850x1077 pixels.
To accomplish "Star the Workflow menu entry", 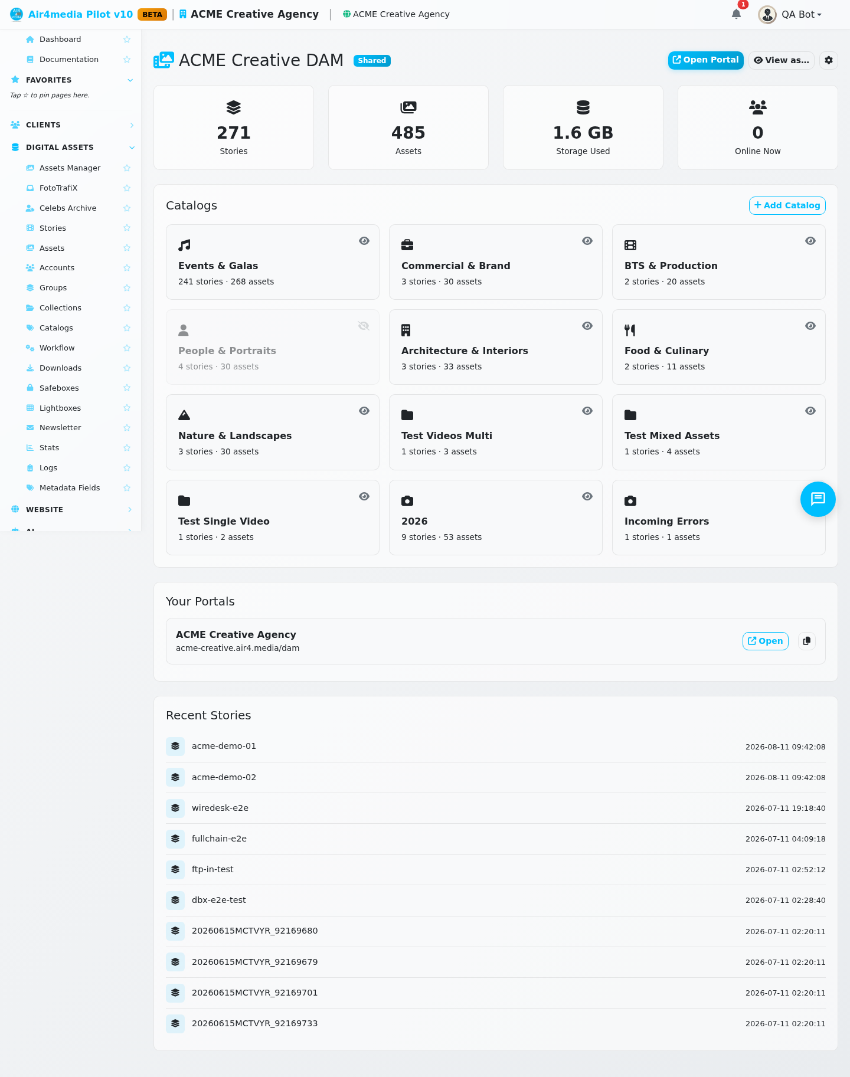I will pyautogui.click(x=127, y=348).
